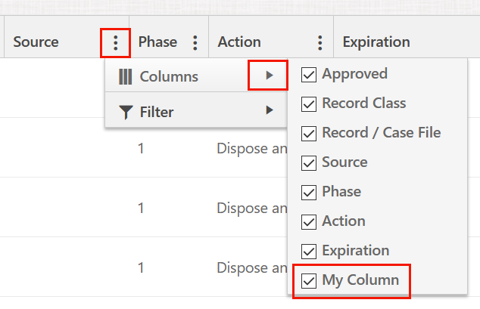This screenshot has height=309, width=480.
Task: Toggle the Expiration column checkbox
Action: point(309,251)
